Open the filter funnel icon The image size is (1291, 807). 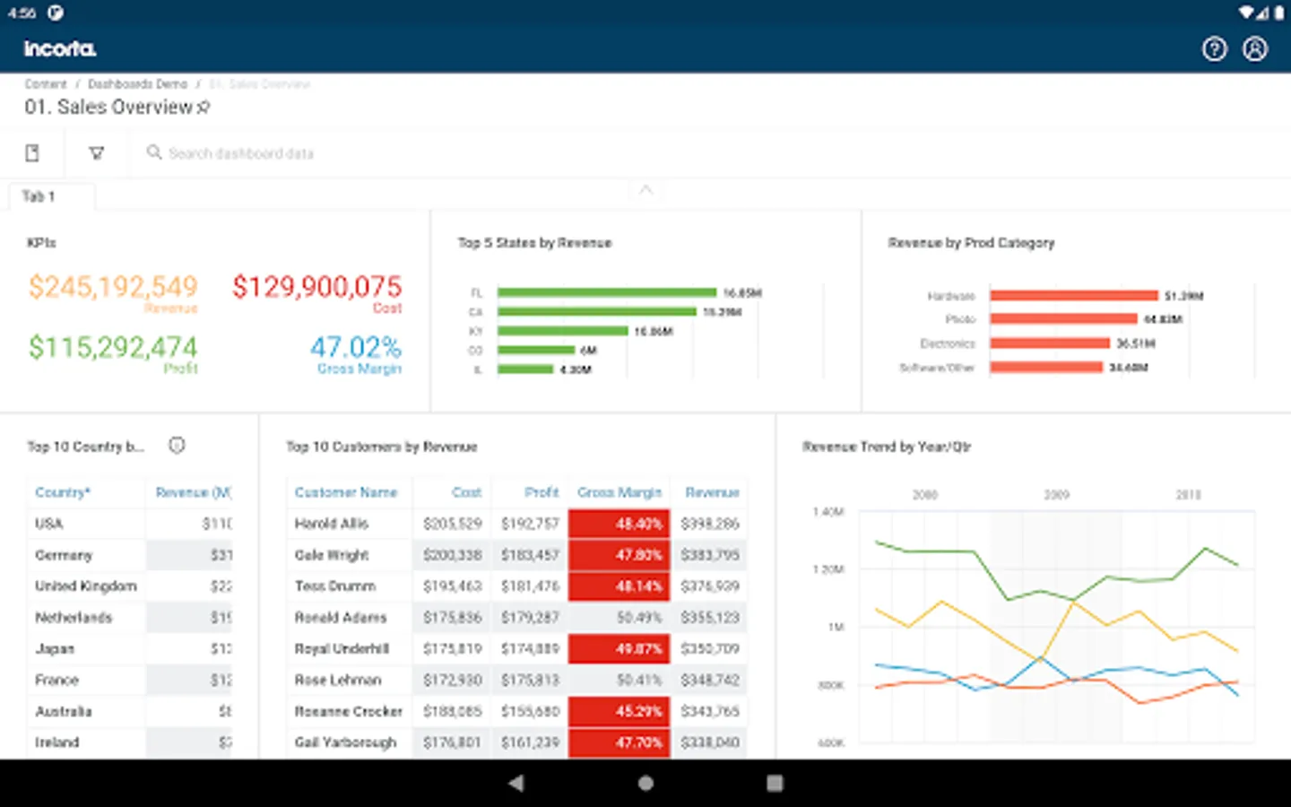pos(96,153)
